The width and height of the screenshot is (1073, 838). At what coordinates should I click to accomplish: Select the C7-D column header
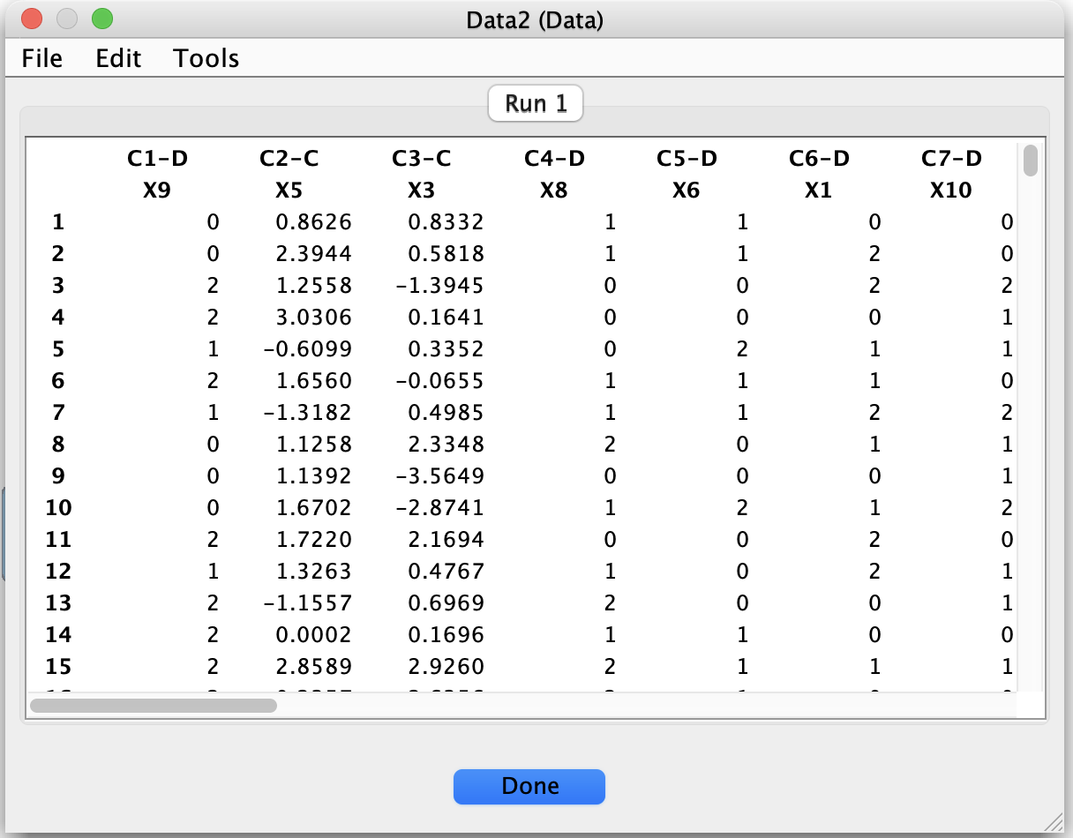click(951, 159)
